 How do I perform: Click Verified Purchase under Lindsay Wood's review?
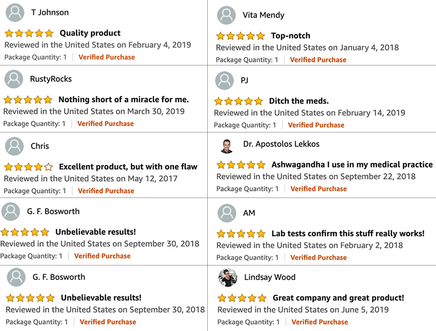tap(320, 322)
